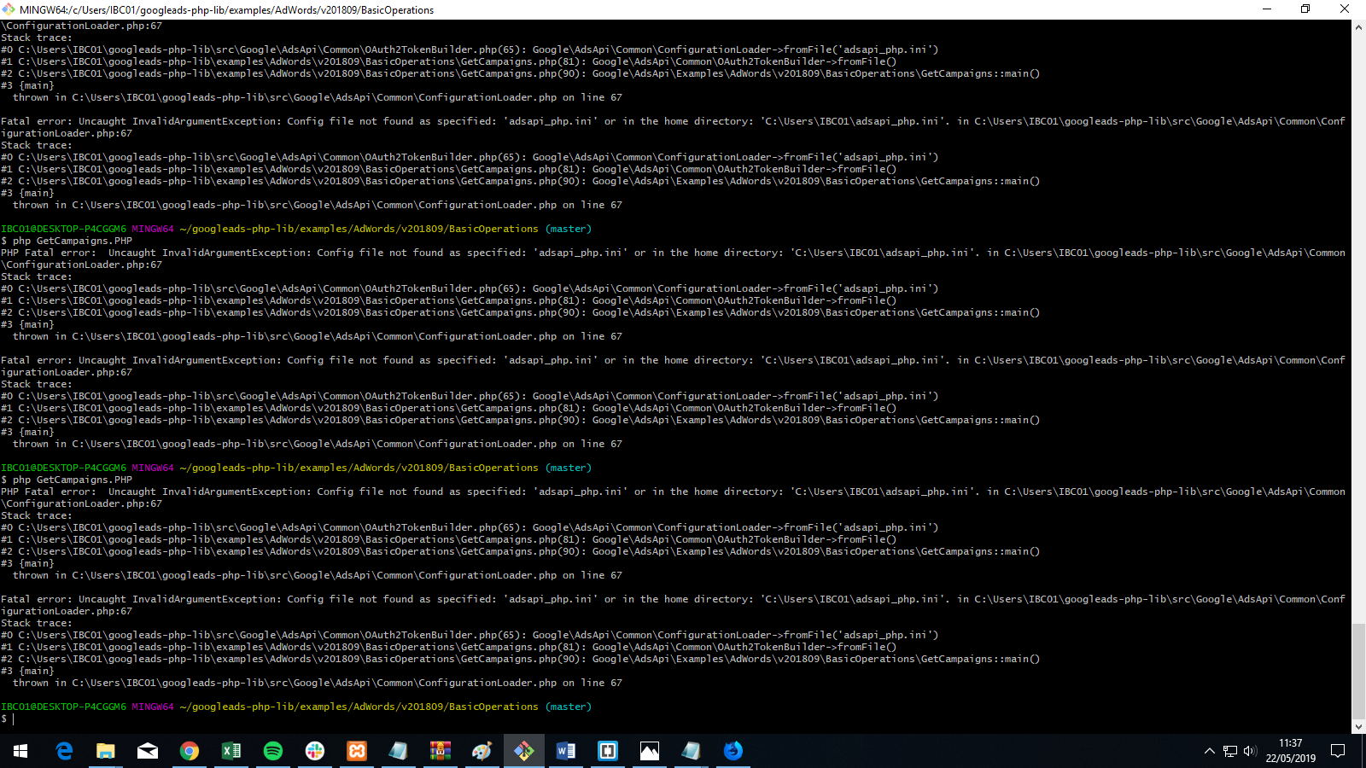Toggle the Action Center panel
Viewport: 1366px width, 768px height.
(1338, 752)
